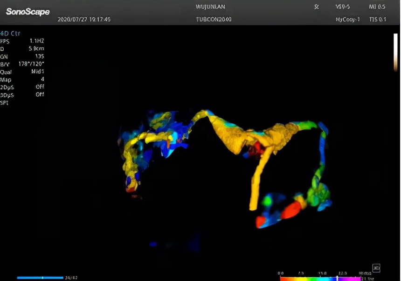Click the TUBCON2040 label in header
This screenshot has height=281, width=401.
click(x=214, y=20)
